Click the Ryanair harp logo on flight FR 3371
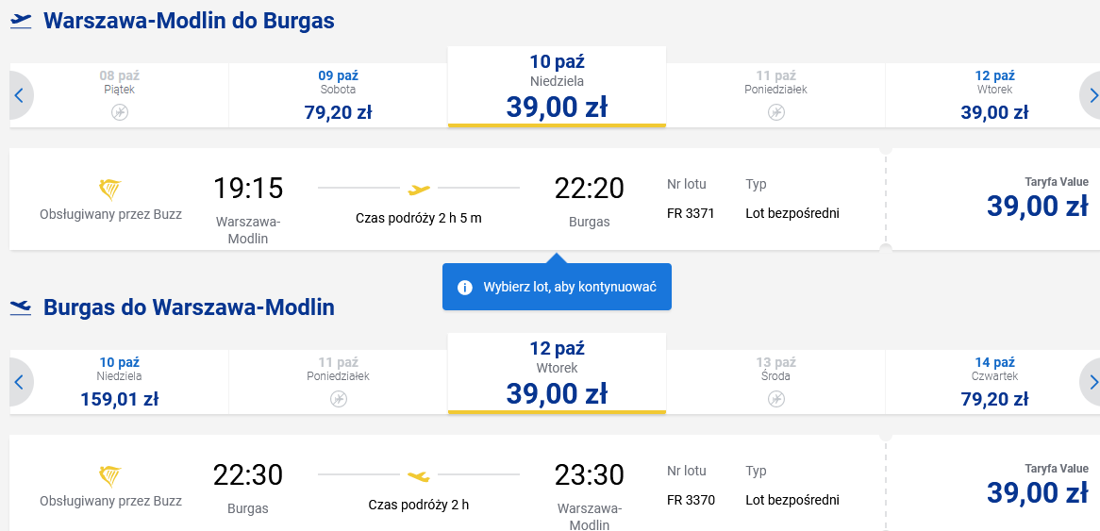Viewport: 1100px width, 531px height. tap(110, 190)
